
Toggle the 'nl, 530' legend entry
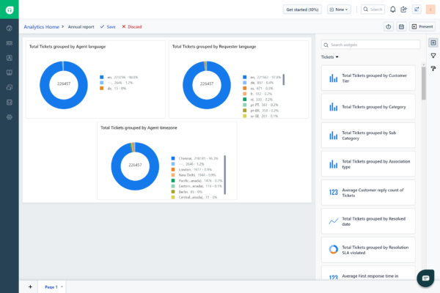coord(257,100)
